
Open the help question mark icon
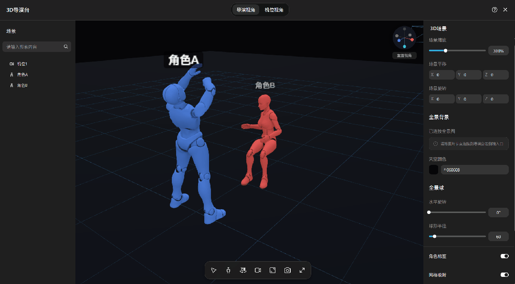(x=494, y=10)
